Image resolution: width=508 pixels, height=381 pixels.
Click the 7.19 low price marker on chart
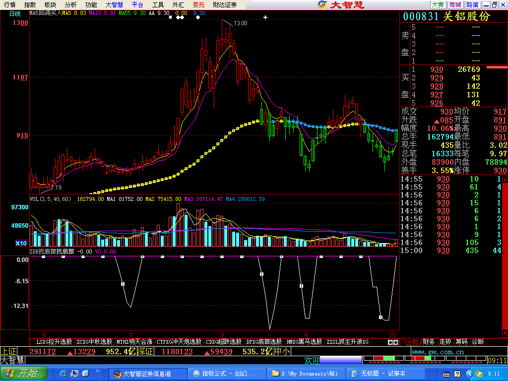coord(56,187)
